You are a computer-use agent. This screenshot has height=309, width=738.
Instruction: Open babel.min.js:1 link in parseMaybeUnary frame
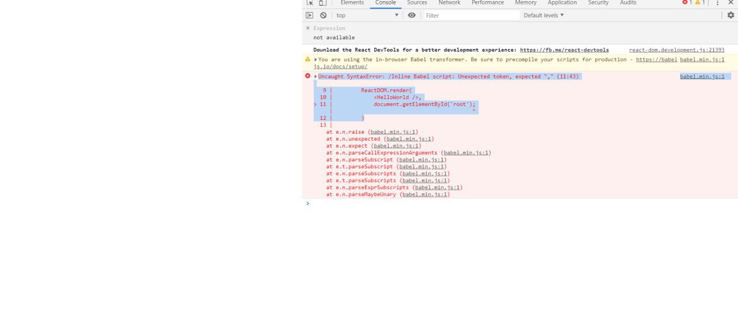point(424,194)
